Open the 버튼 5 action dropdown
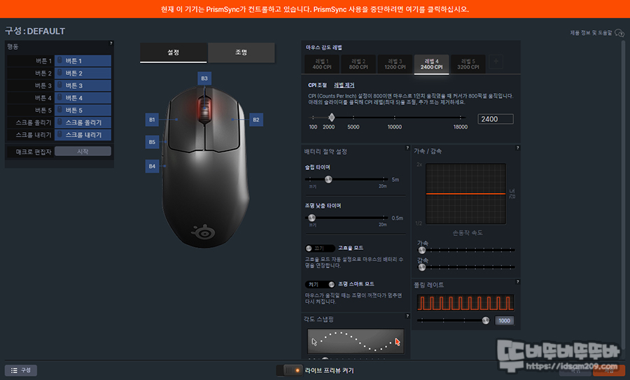This screenshot has height=380, width=630. point(83,110)
